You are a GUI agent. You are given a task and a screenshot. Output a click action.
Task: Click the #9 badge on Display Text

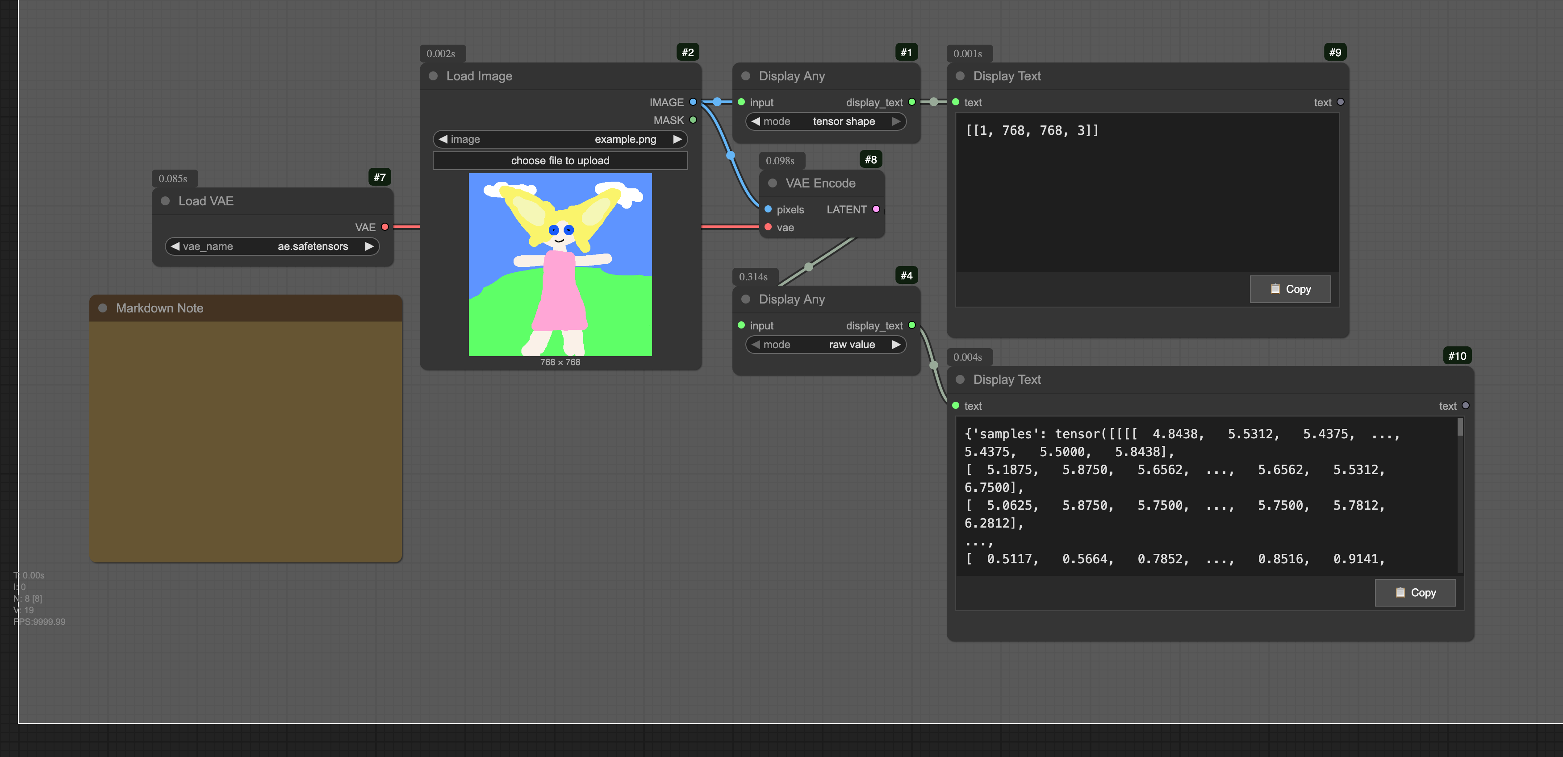click(1335, 52)
